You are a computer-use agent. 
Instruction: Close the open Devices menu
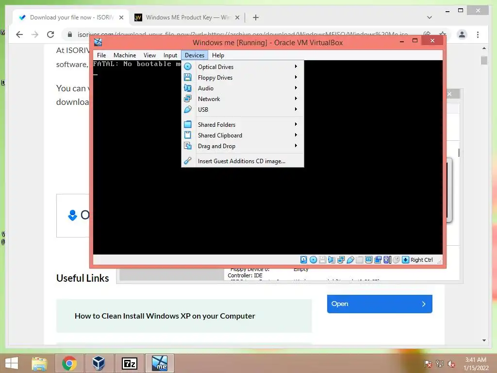pyautogui.click(x=195, y=55)
